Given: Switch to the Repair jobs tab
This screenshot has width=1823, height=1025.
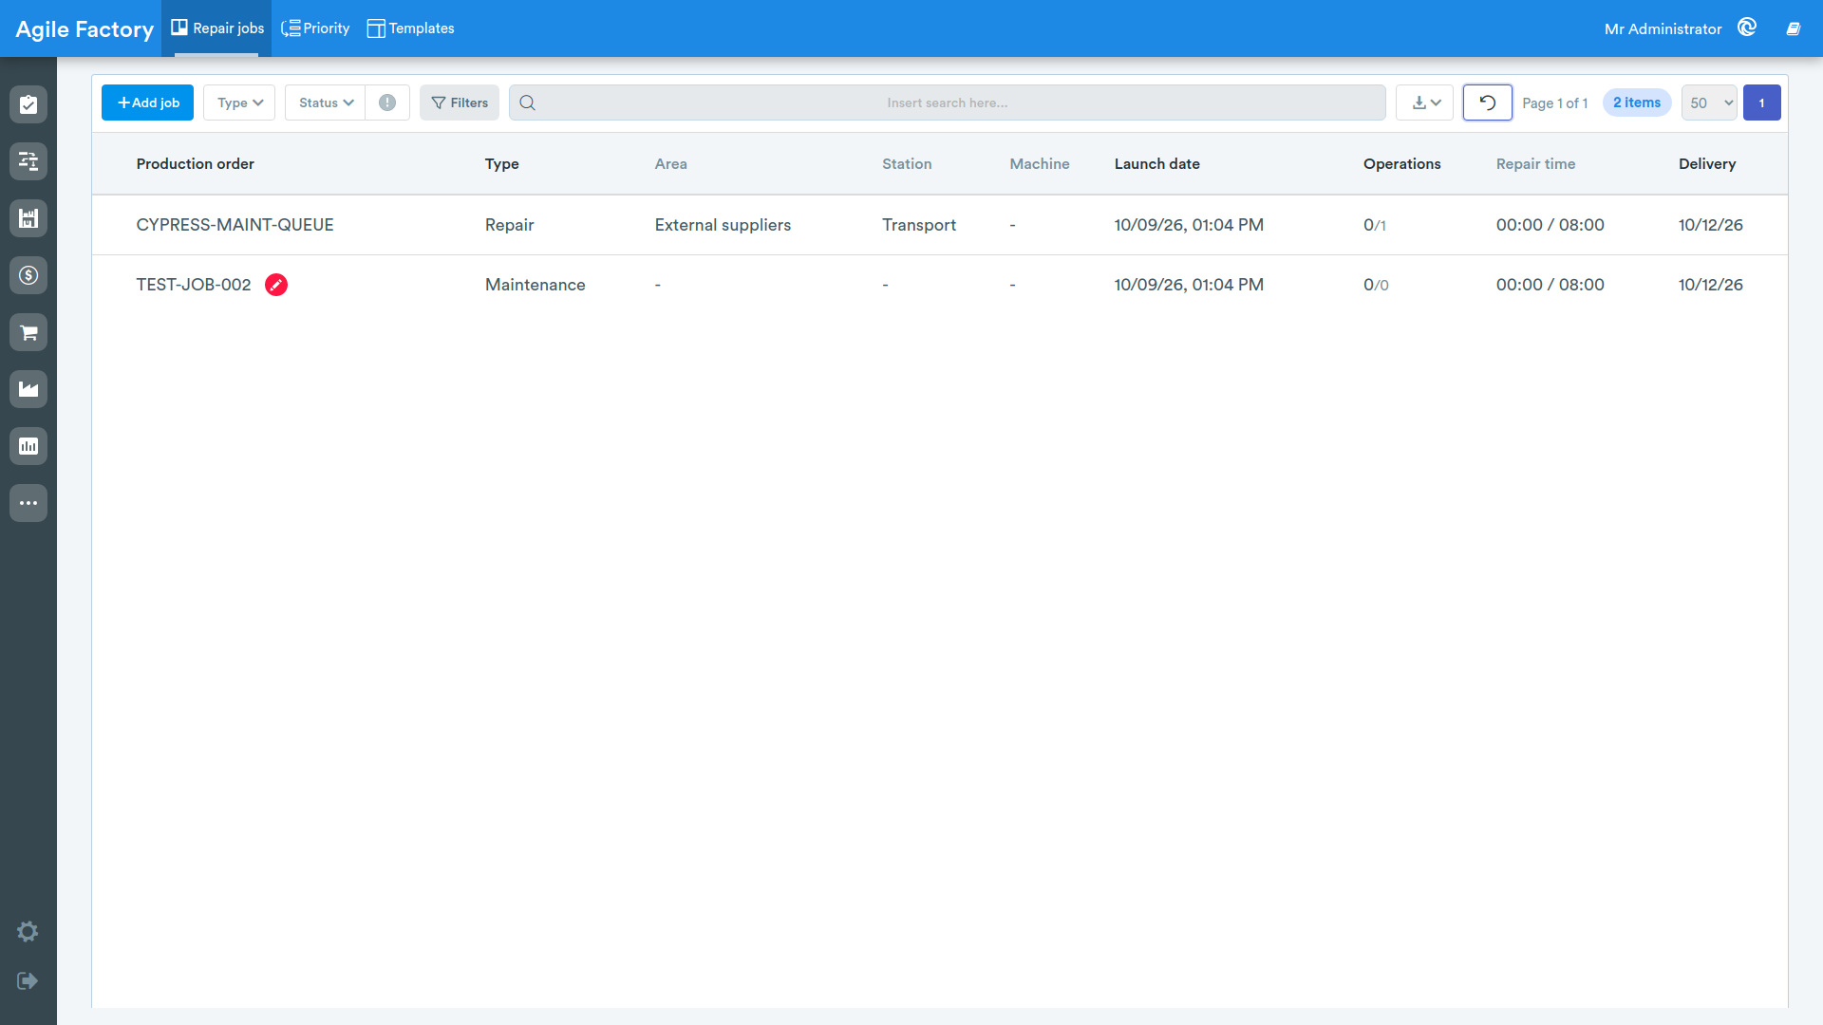Looking at the screenshot, I should (x=217, y=28).
